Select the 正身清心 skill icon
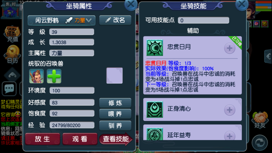This screenshot has height=153, width=272. pyautogui.click(x=155, y=110)
